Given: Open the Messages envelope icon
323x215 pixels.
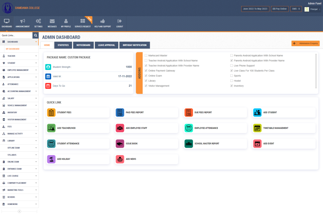Looking at the screenshot, I should click(x=52, y=21).
